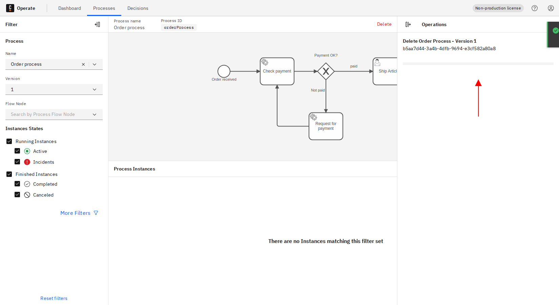Click the Reset filters link

click(54, 298)
